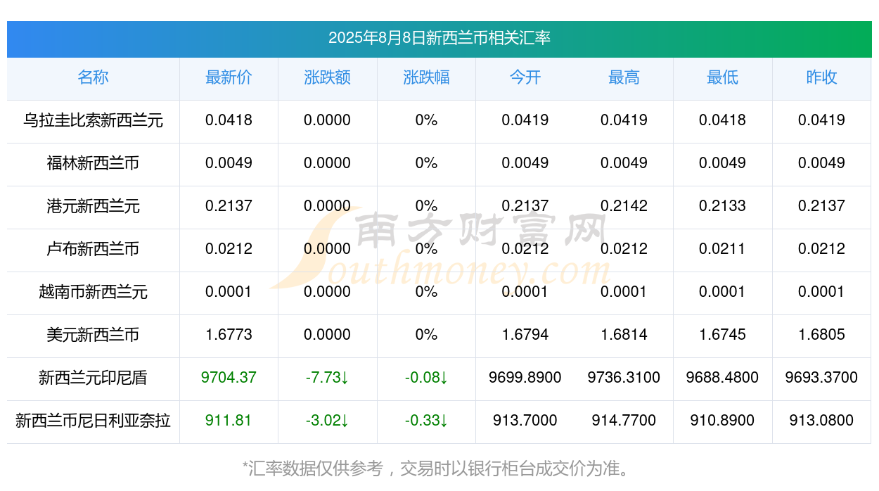Select the row name 新西兰元印尼盾
Image resolution: width=879 pixels, height=491 pixels.
pyautogui.click(x=93, y=378)
